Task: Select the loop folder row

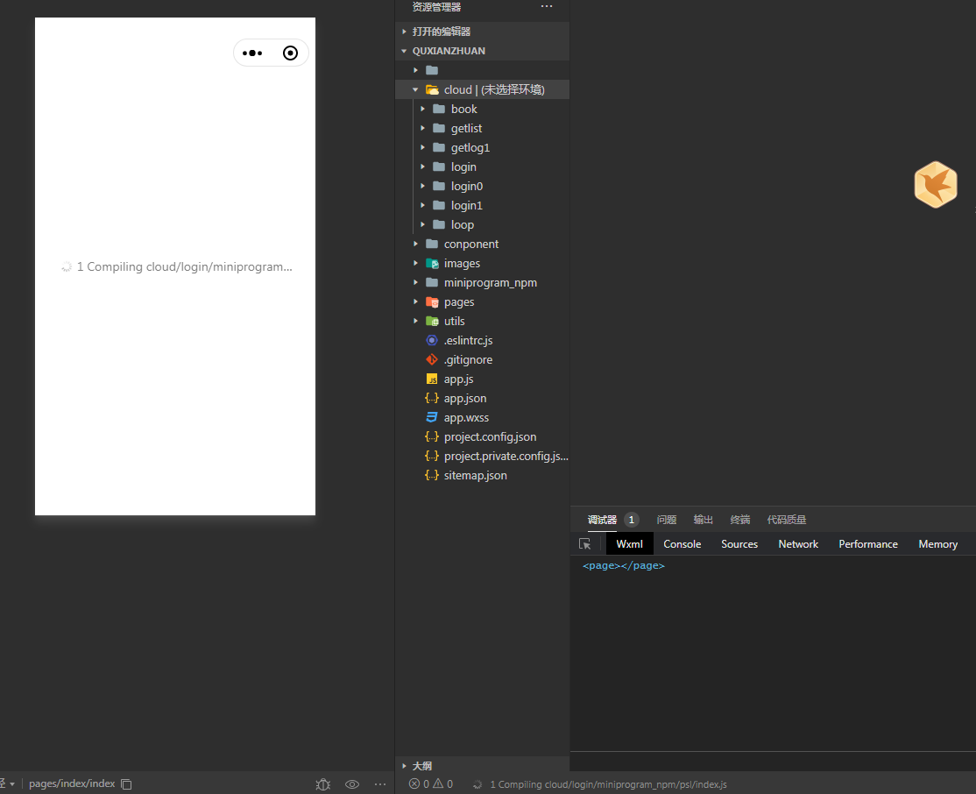Action: (483, 225)
